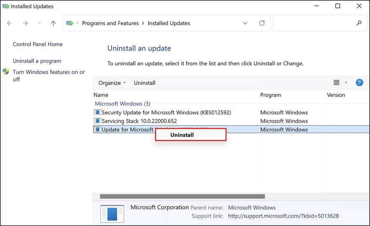Click icon of highlighted Update for Microsoft row
This screenshot has height=226, width=370.
click(97, 129)
